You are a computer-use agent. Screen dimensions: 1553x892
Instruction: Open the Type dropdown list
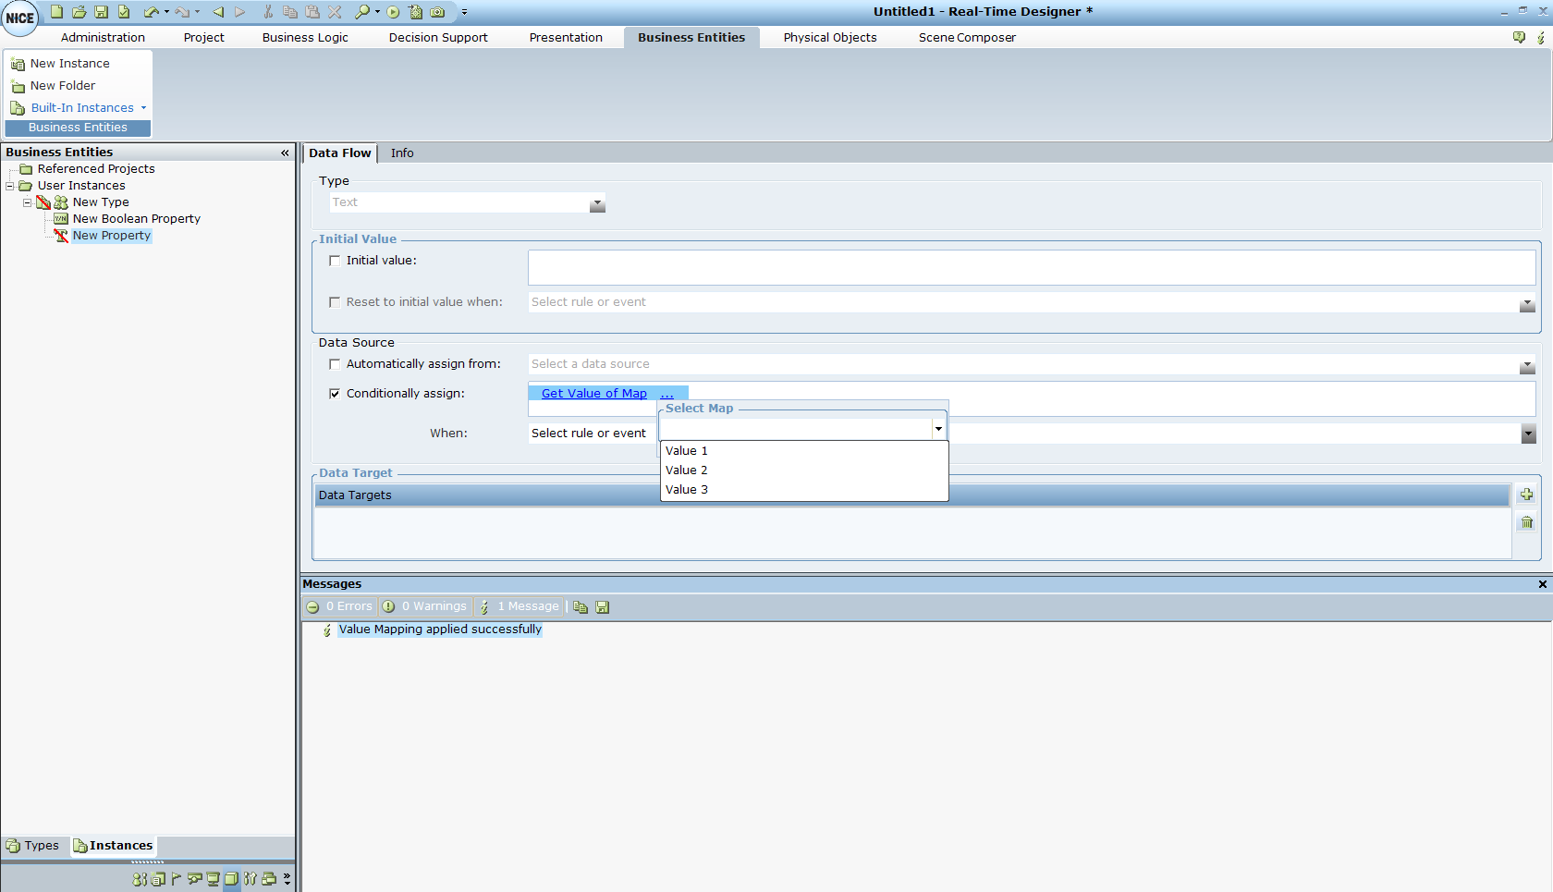(x=597, y=204)
